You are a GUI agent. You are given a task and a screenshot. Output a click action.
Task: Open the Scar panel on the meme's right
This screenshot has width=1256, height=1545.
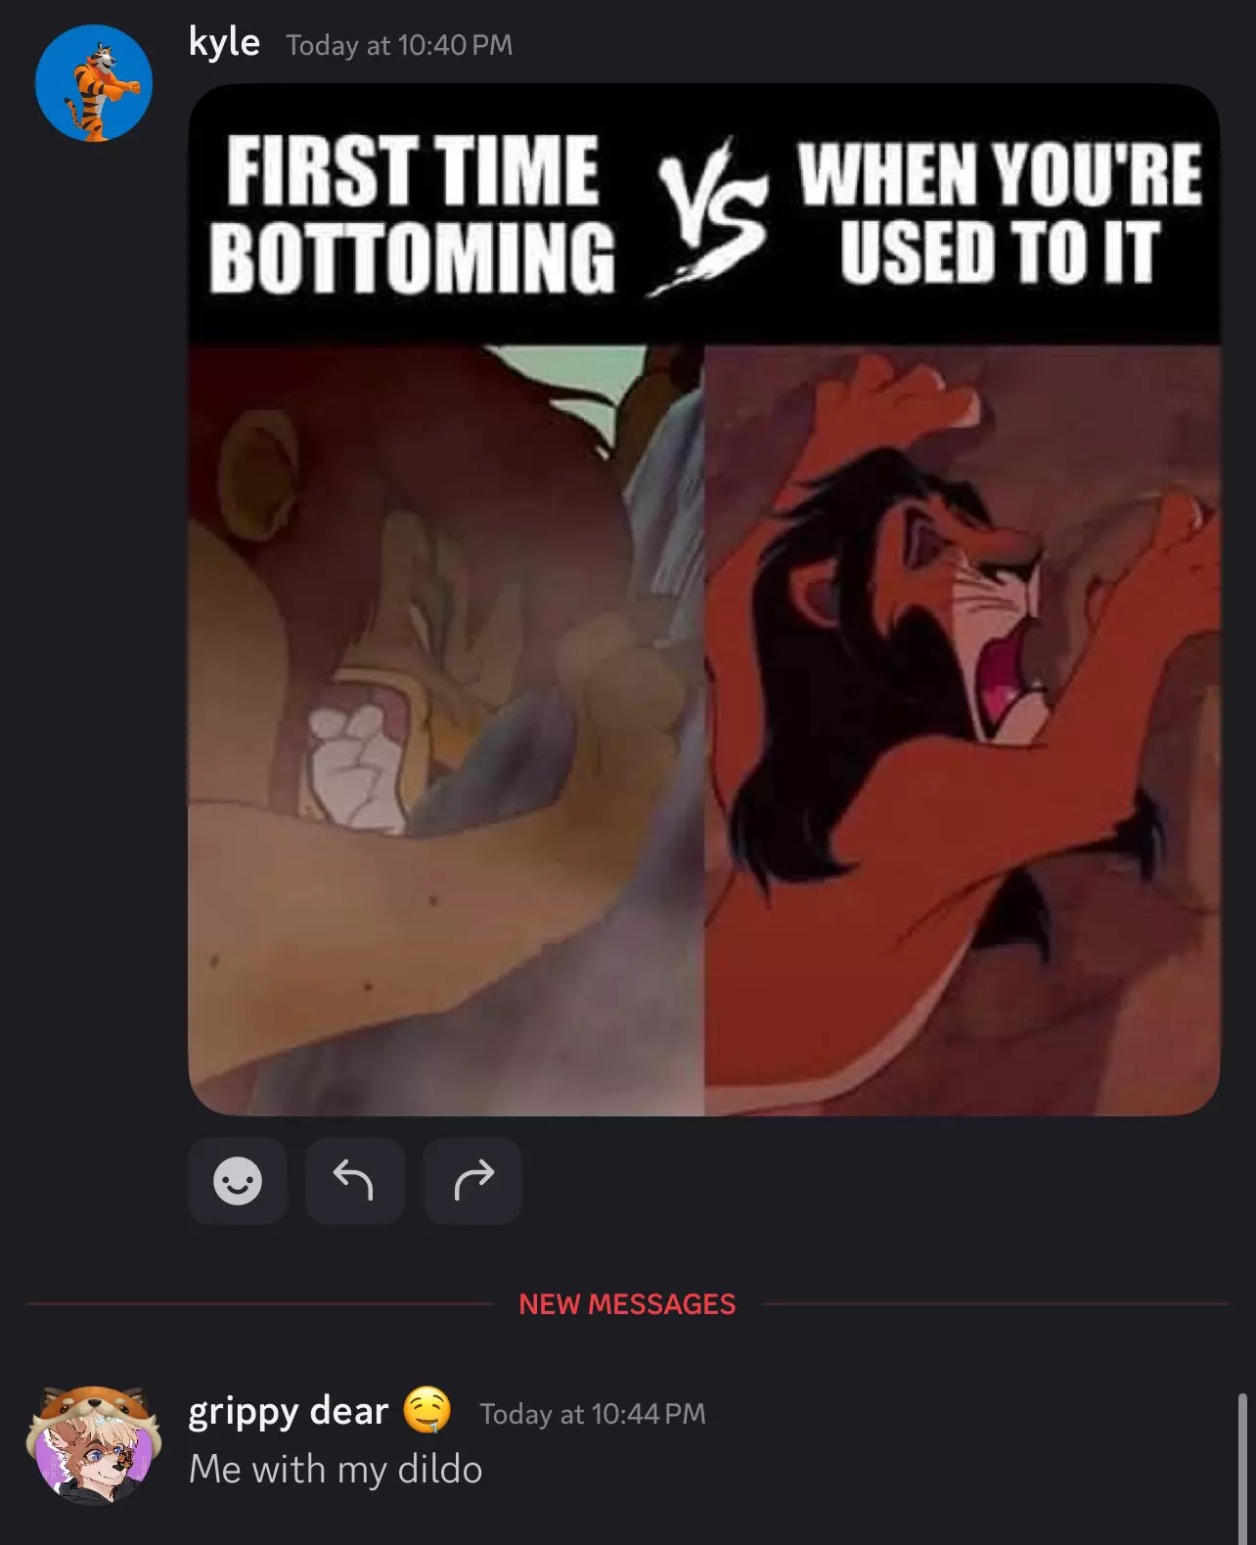tap(962, 729)
